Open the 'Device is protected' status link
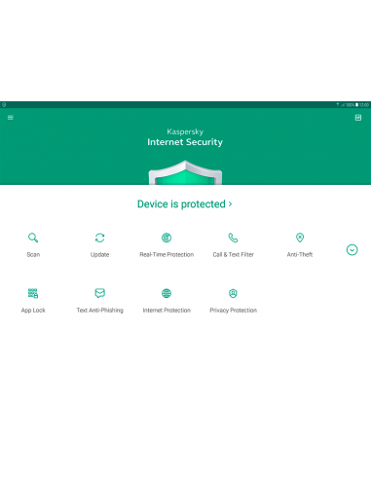Screen dimensions: 371x479 tap(185, 204)
